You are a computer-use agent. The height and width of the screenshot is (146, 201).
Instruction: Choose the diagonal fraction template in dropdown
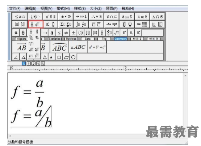point(31,38)
